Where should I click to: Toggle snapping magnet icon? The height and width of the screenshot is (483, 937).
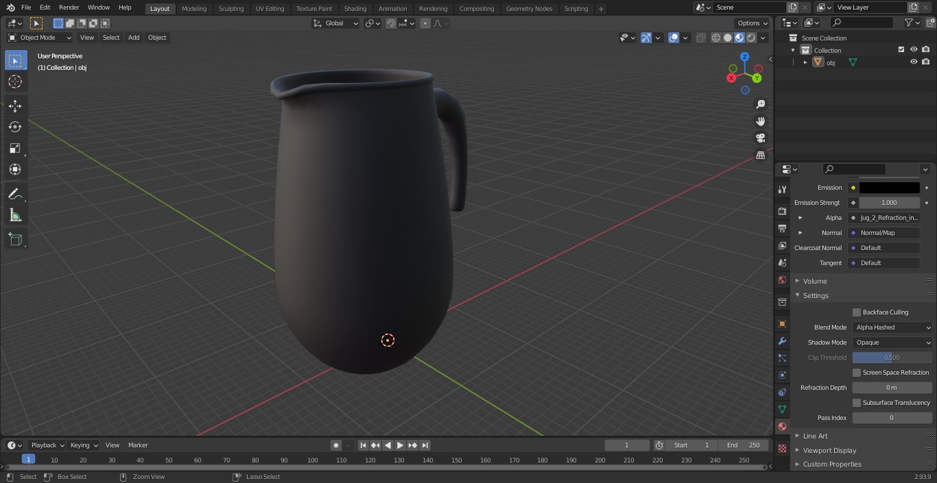390,23
